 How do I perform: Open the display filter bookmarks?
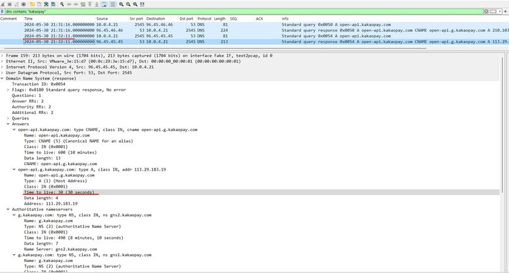pyautogui.click(x=2, y=12)
